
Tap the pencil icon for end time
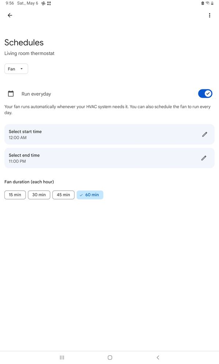pyautogui.click(x=204, y=158)
